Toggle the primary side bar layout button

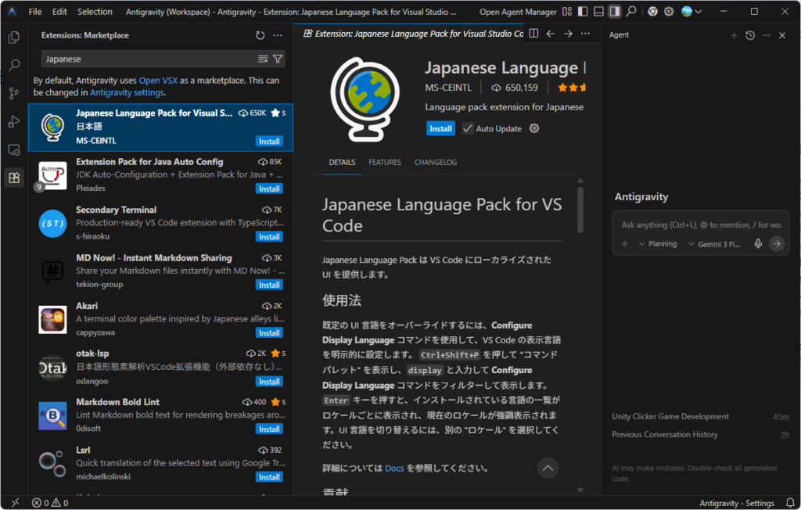581,12
